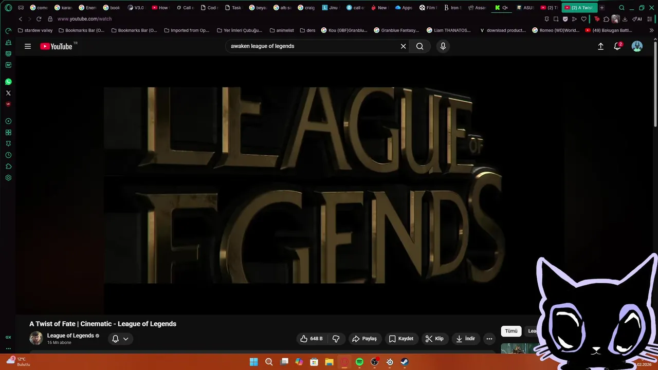Open File Explorer from the taskbar
The width and height of the screenshot is (658, 370).
pyautogui.click(x=329, y=362)
